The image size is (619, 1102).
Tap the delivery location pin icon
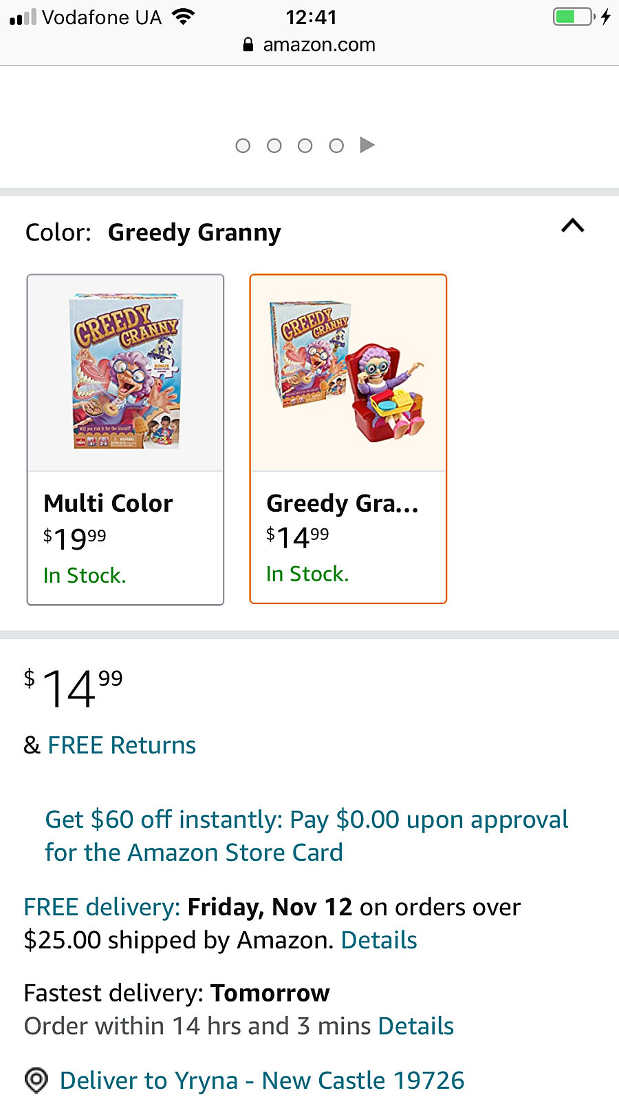pyautogui.click(x=36, y=1080)
